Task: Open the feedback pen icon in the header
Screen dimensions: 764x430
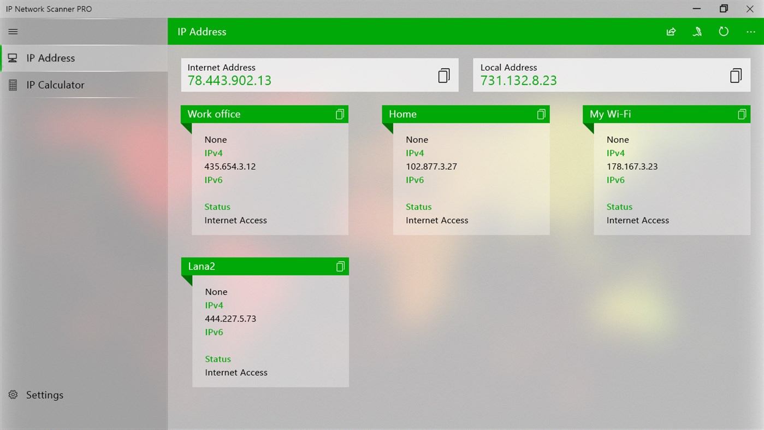Action: [697, 31]
